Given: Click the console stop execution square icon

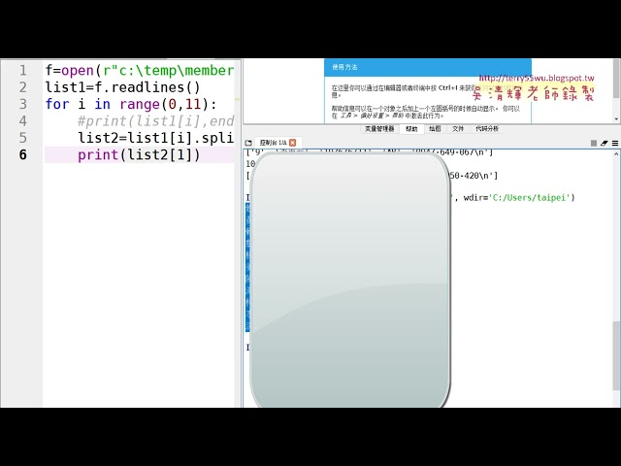Looking at the screenshot, I should pos(594,143).
